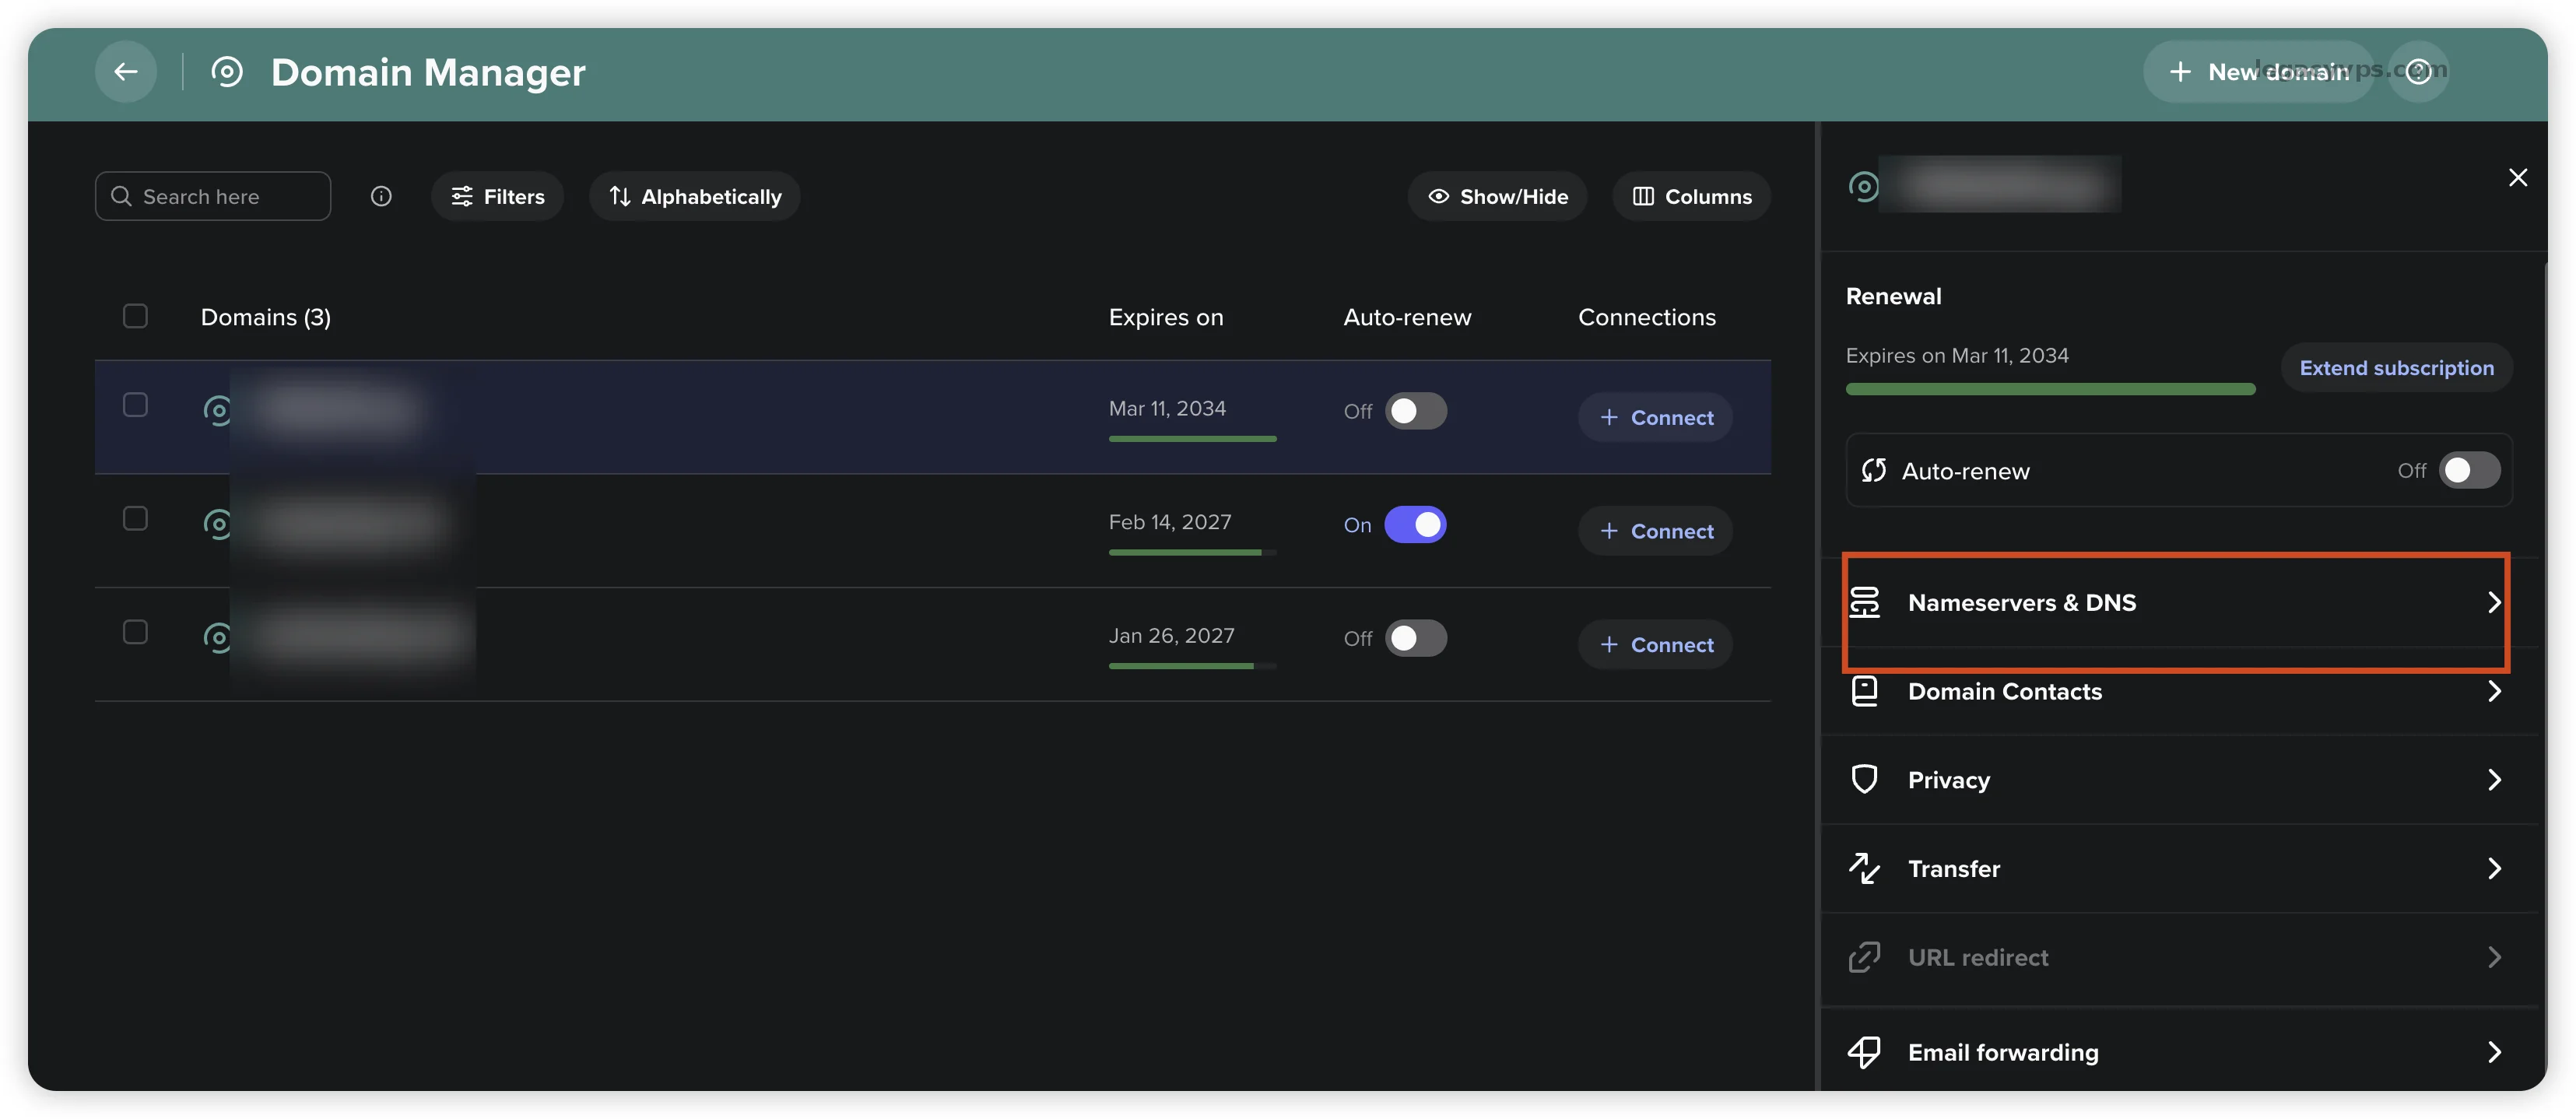Click the Extend subscription button
2576x1119 pixels.
click(x=2396, y=368)
